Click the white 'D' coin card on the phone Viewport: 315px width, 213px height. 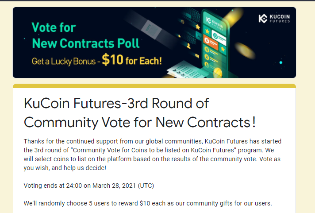(x=219, y=38)
